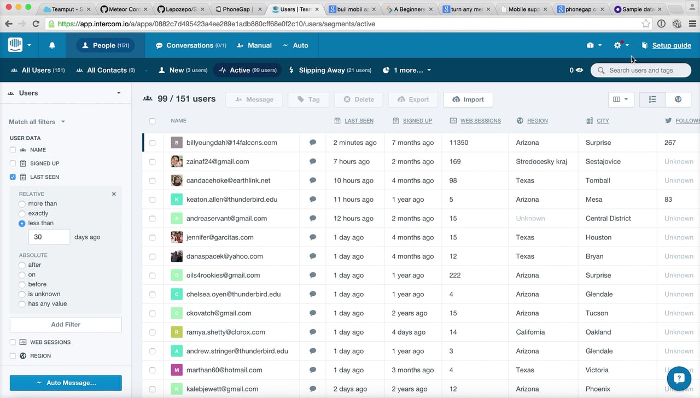Focus the 'Search users and tags' field
700x398 pixels.
pyautogui.click(x=641, y=70)
